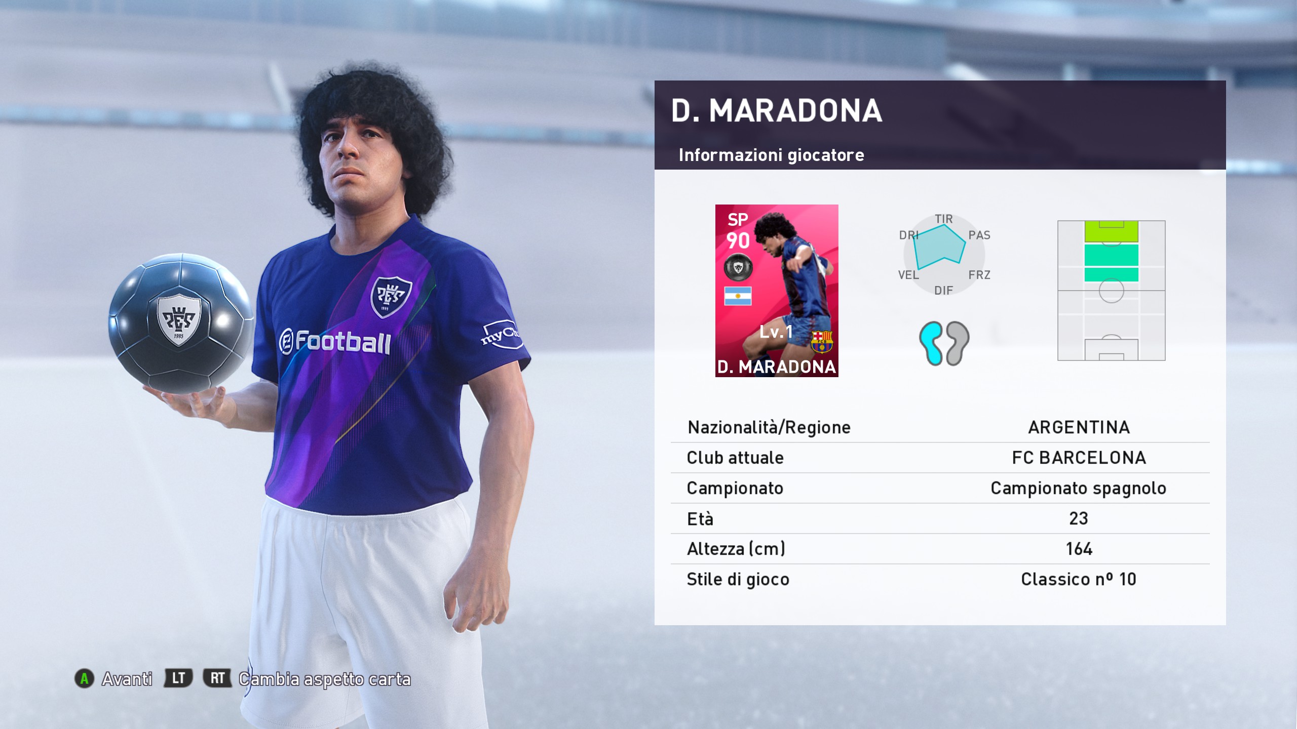1297x729 pixels.
Task: Click the position pitch map
Action: click(1112, 291)
